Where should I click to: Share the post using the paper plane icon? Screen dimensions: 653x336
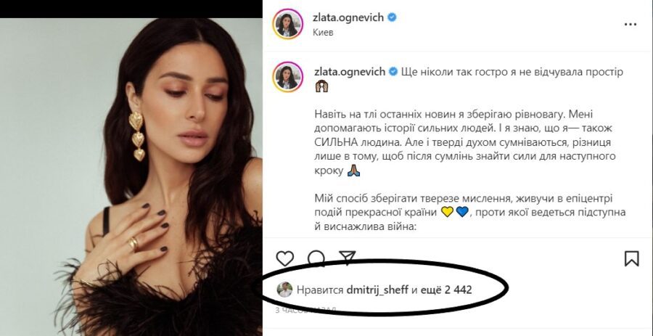click(x=348, y=258)
